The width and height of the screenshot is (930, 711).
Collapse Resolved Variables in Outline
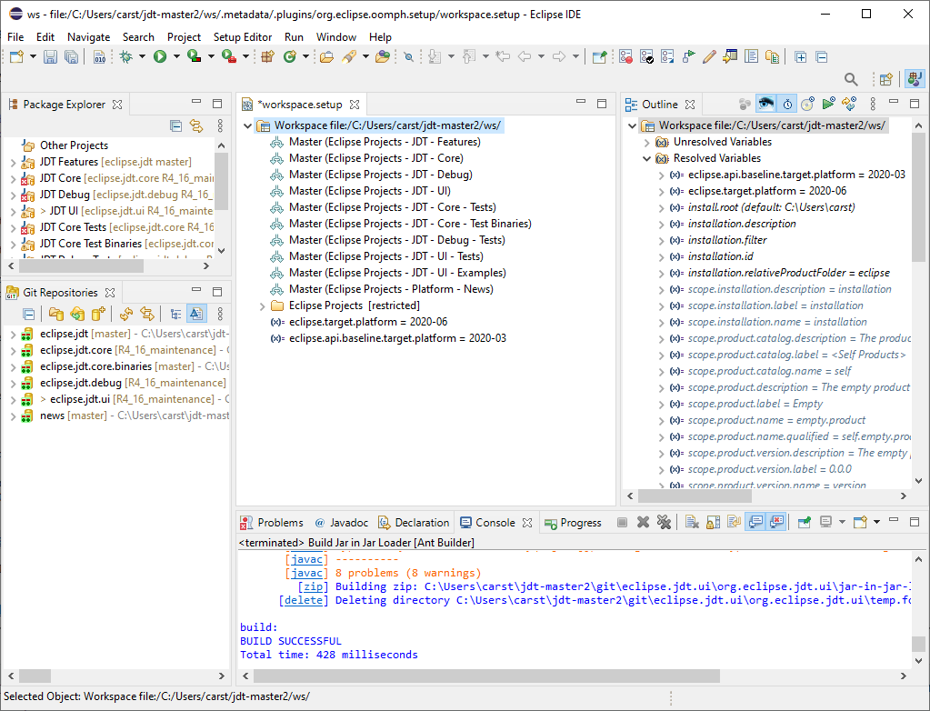click(647, 158)
